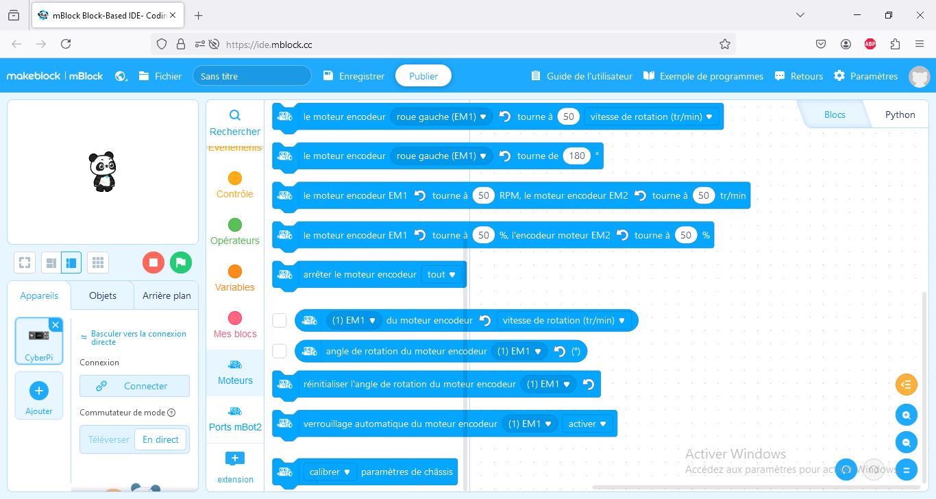
Task: Click the language globe icon
Action: click(x=121, y=76)
